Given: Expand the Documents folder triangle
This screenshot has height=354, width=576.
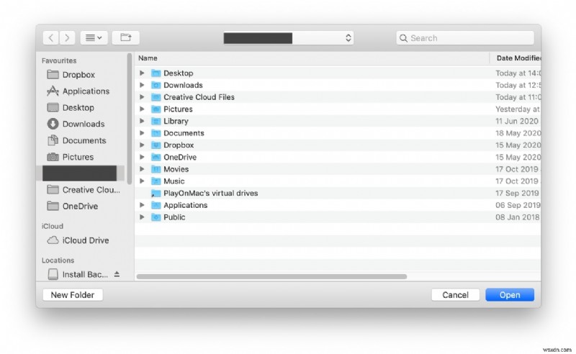Looking at the screenshot, I should pyautogui.click(x=142, y=133).
